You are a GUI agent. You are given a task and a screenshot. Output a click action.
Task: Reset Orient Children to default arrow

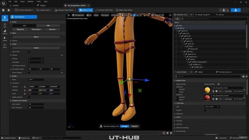pos(62,73)
